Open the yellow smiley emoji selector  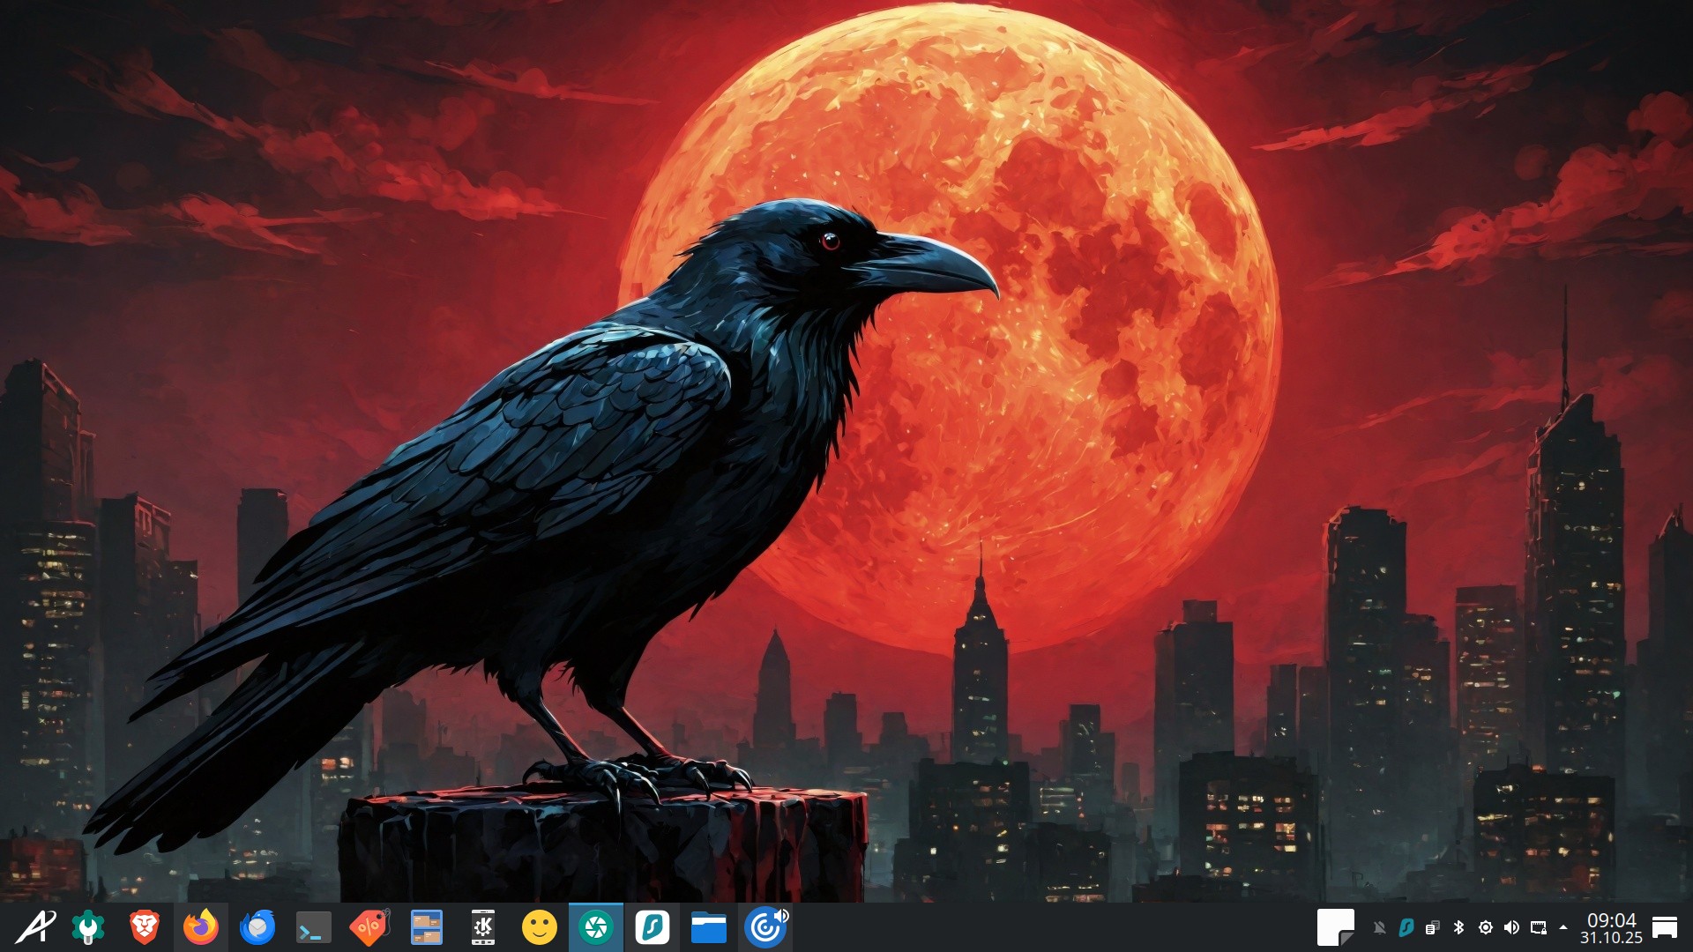click(540, 927)
